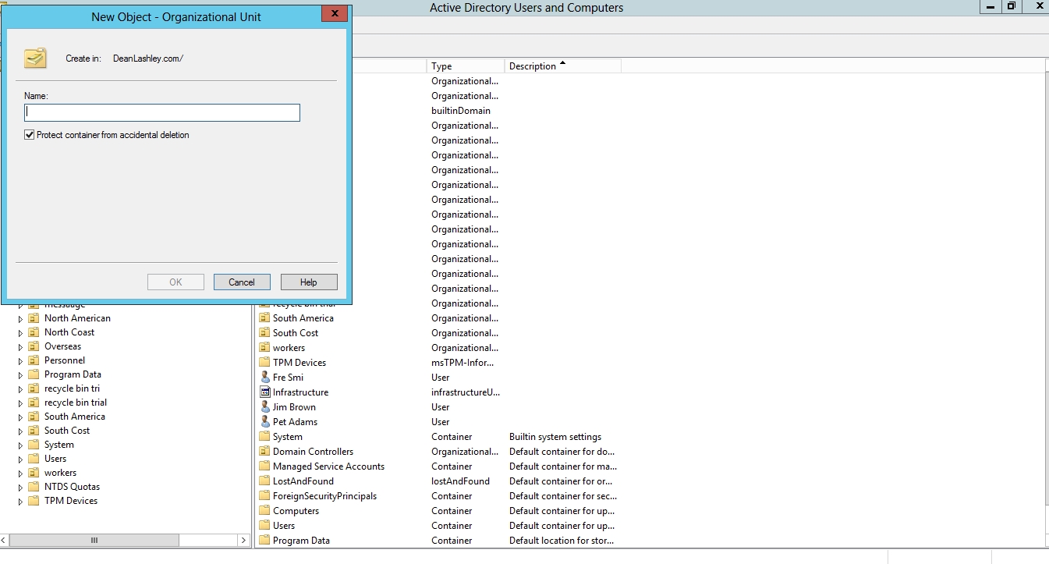Expand the North American tree node
The image size is (1049, 564).
21,318
